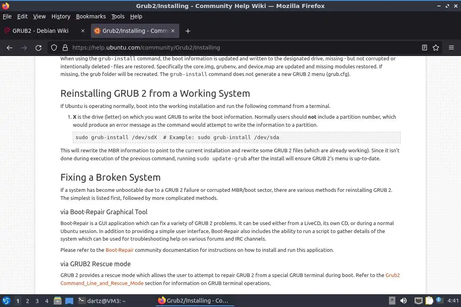
Task: Maximize the Firefox window
Action: click(447, 6)
